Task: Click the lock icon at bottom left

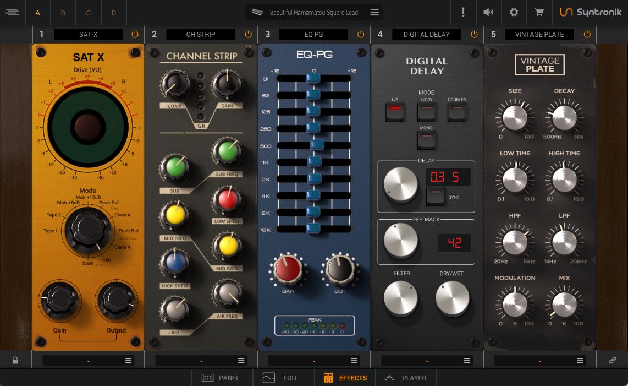Action: pyautogui.click(x=15, y=360)
